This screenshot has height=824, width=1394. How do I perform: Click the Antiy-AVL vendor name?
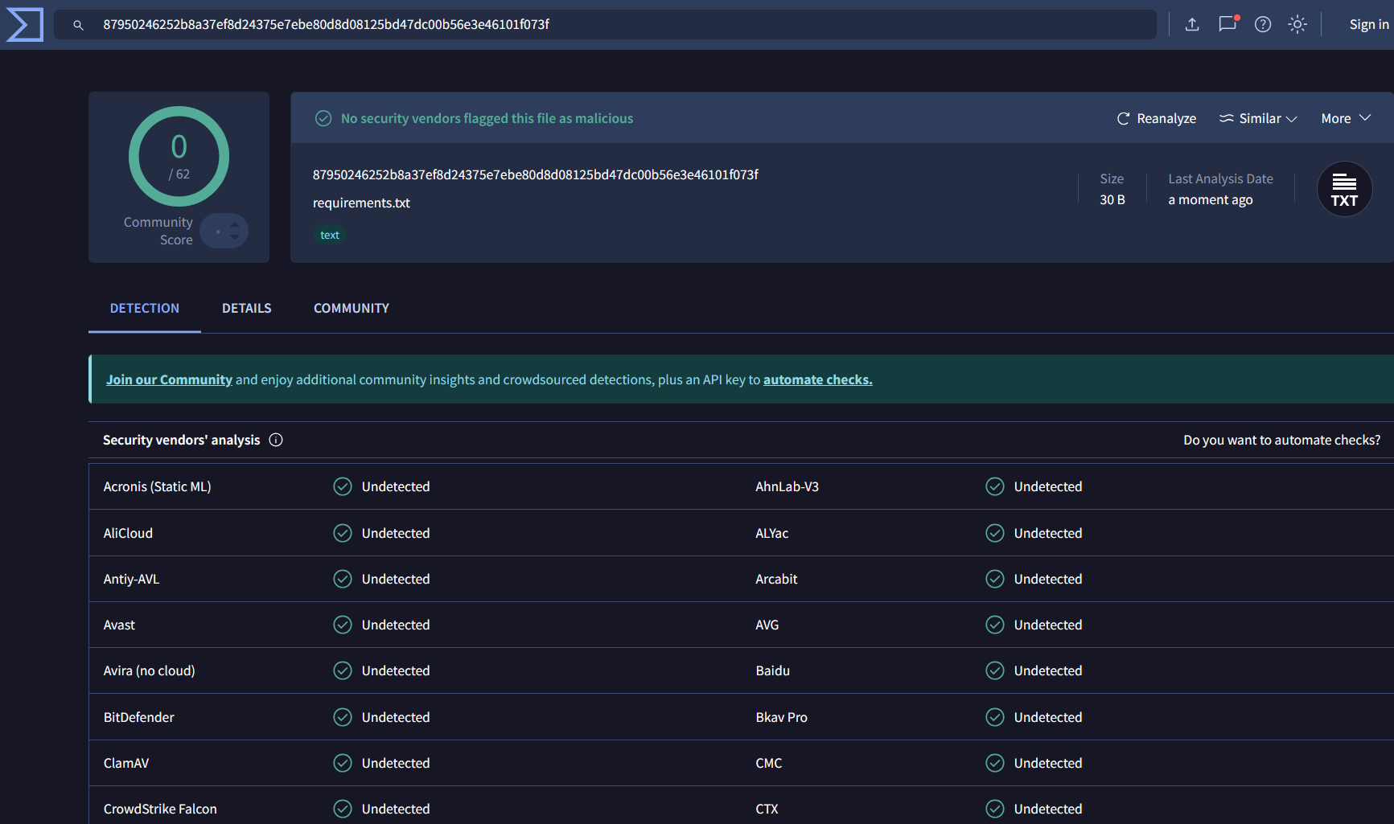[x=132, y=579]
